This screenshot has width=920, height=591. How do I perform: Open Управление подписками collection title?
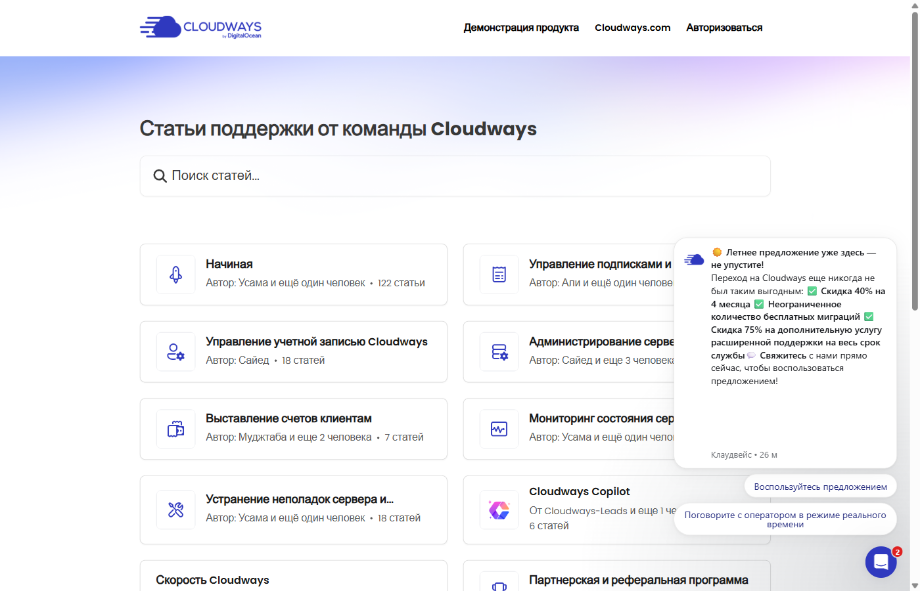(x=600, y=264)
